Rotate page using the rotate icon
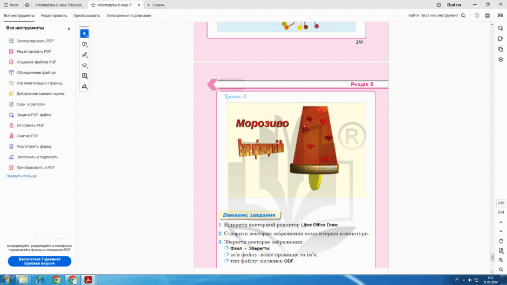Image resolution: width=507 pixels, height=285 pixels. tap(501, 241)
